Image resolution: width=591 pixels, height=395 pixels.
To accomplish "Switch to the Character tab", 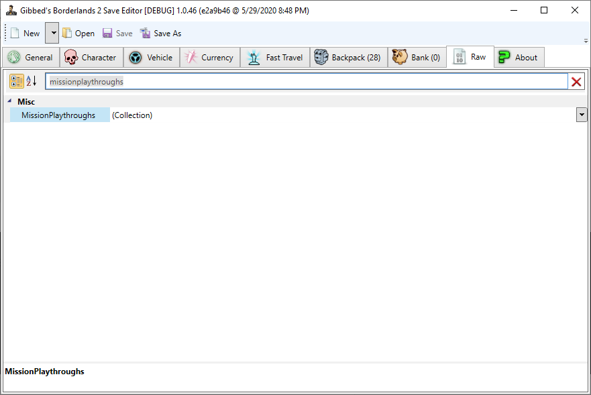I will click(x=92, y=57).
